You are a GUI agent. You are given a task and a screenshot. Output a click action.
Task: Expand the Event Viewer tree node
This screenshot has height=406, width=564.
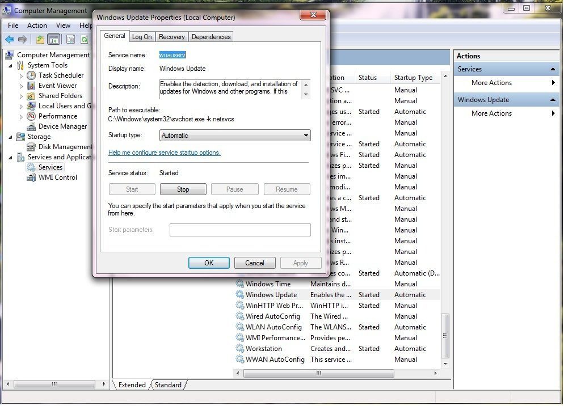point(21,86)
